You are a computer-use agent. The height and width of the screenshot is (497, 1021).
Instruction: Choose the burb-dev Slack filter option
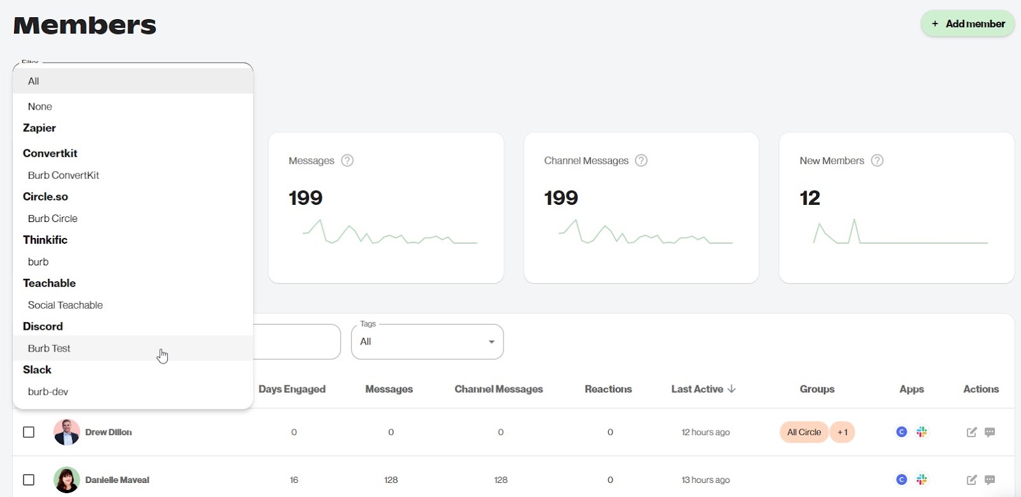pos(48,392)
